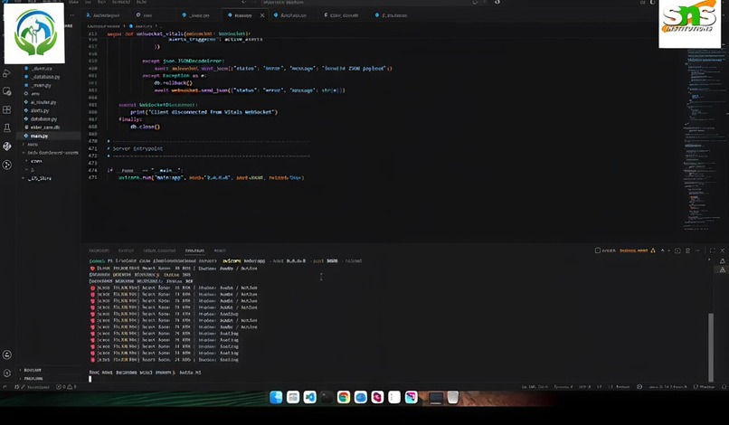Open database.py in the Explorer
This screenshot has width=729, height=425.
pyautogui.click(x=43, y=118)
